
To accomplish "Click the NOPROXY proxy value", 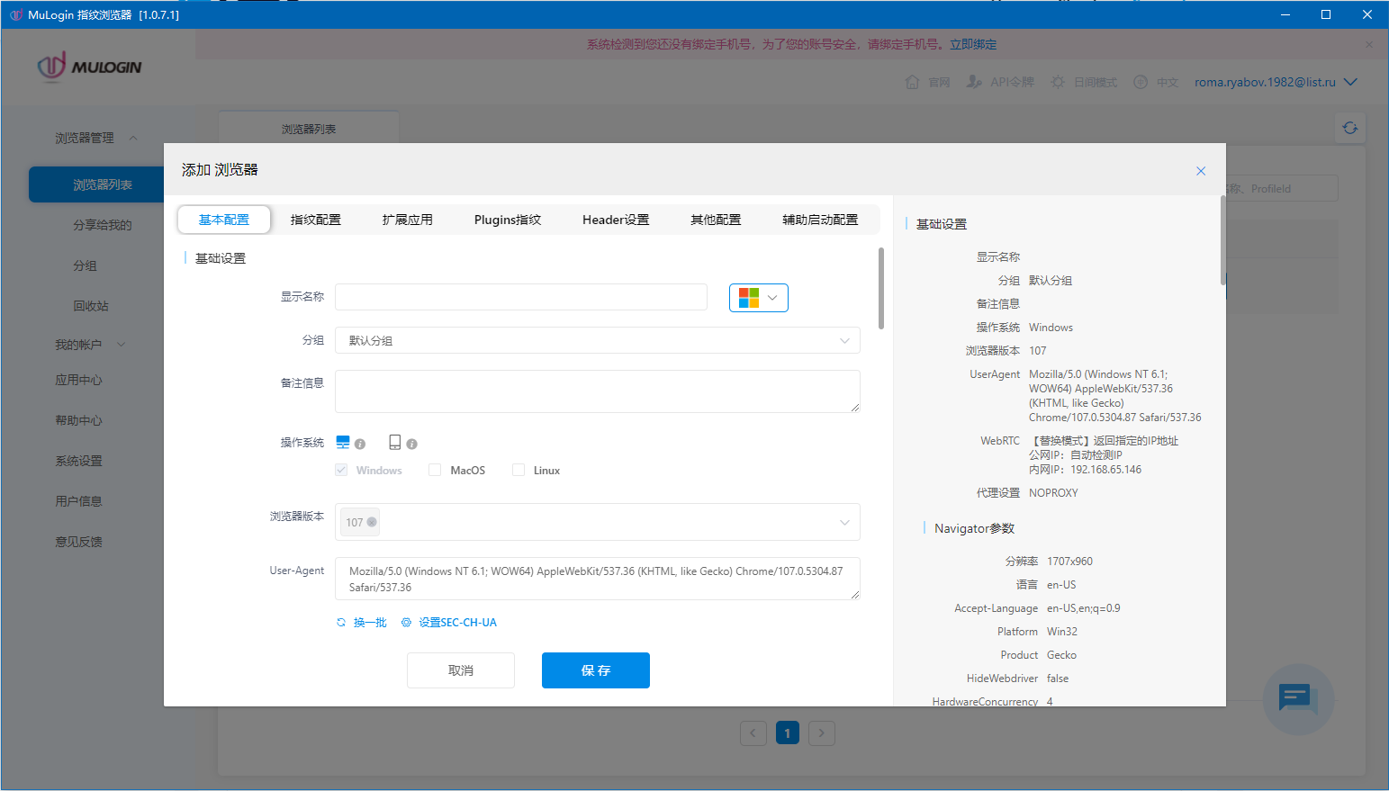I will click(1053, 493).
